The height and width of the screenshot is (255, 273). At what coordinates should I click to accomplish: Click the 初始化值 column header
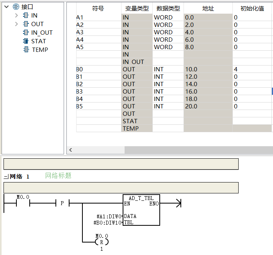[252, 8]
